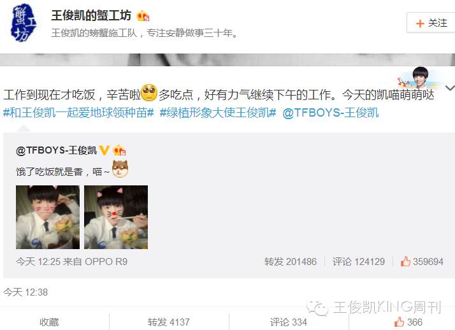Click the big-eyes emoji after 辛苦啦
The width and height of the screenshot is (455, 330).
click(149, 92)
